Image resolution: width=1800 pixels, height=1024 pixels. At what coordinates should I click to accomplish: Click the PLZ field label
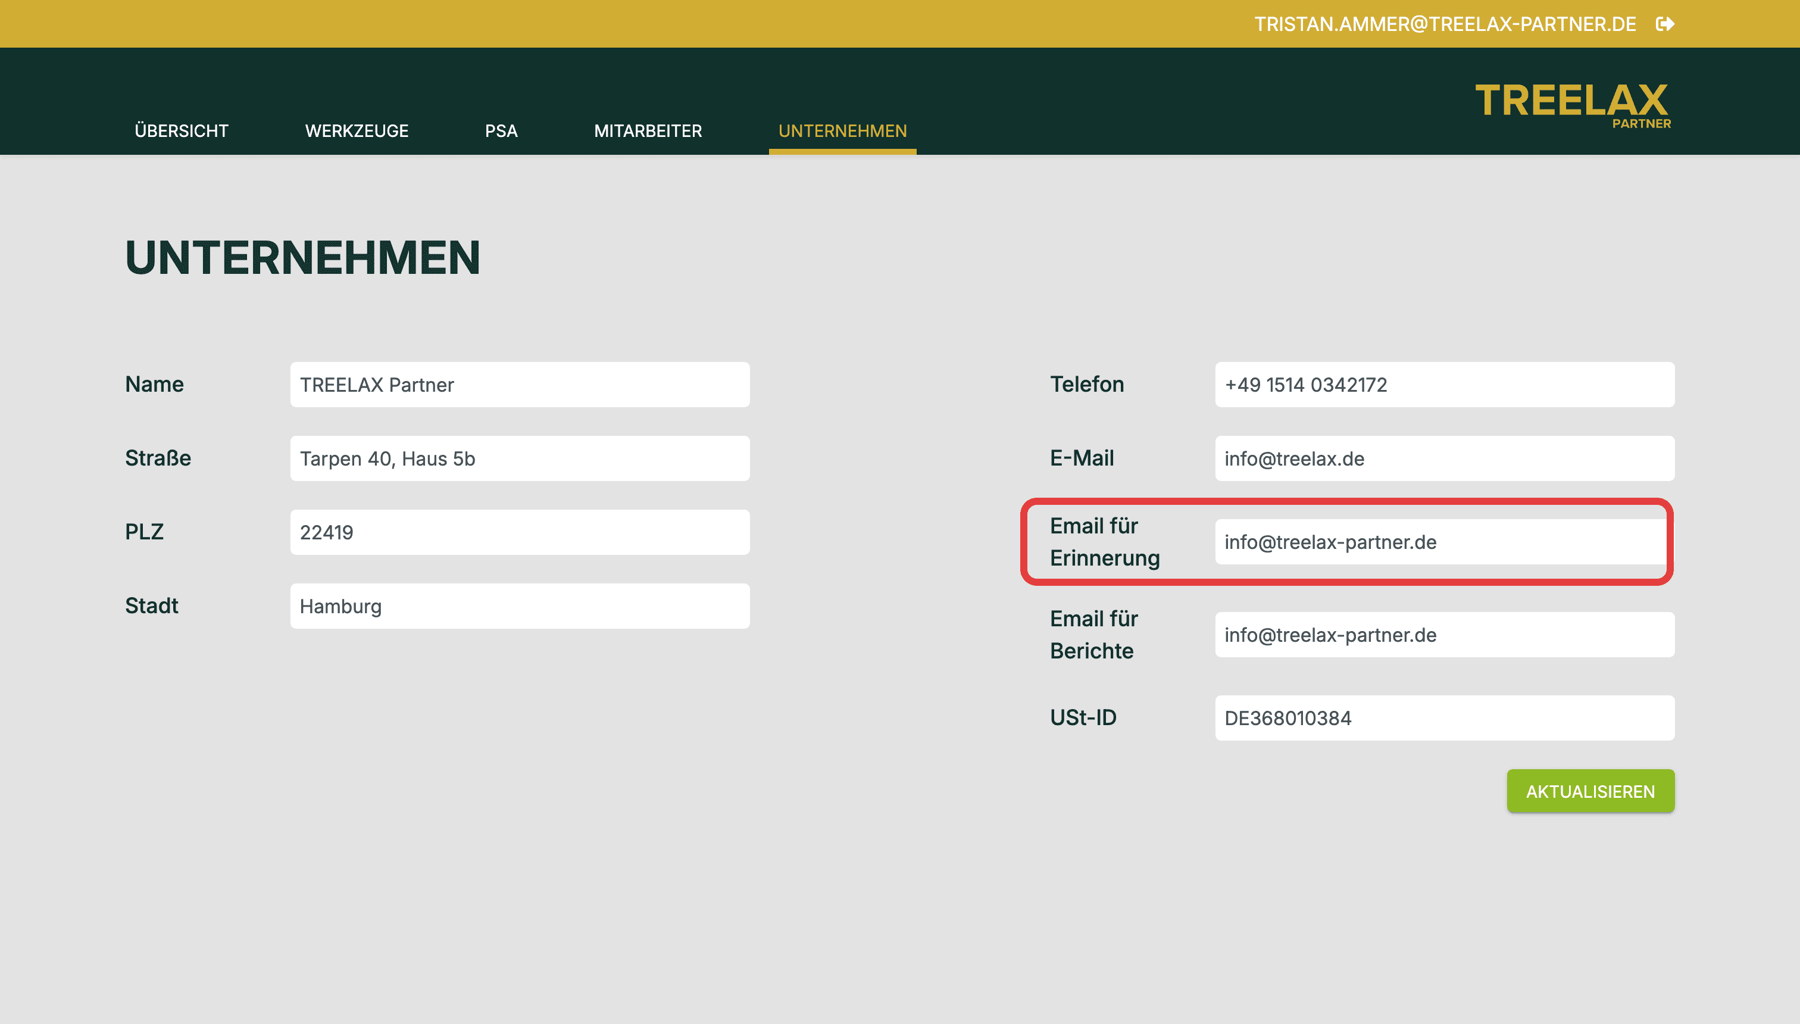pos(144,532)
